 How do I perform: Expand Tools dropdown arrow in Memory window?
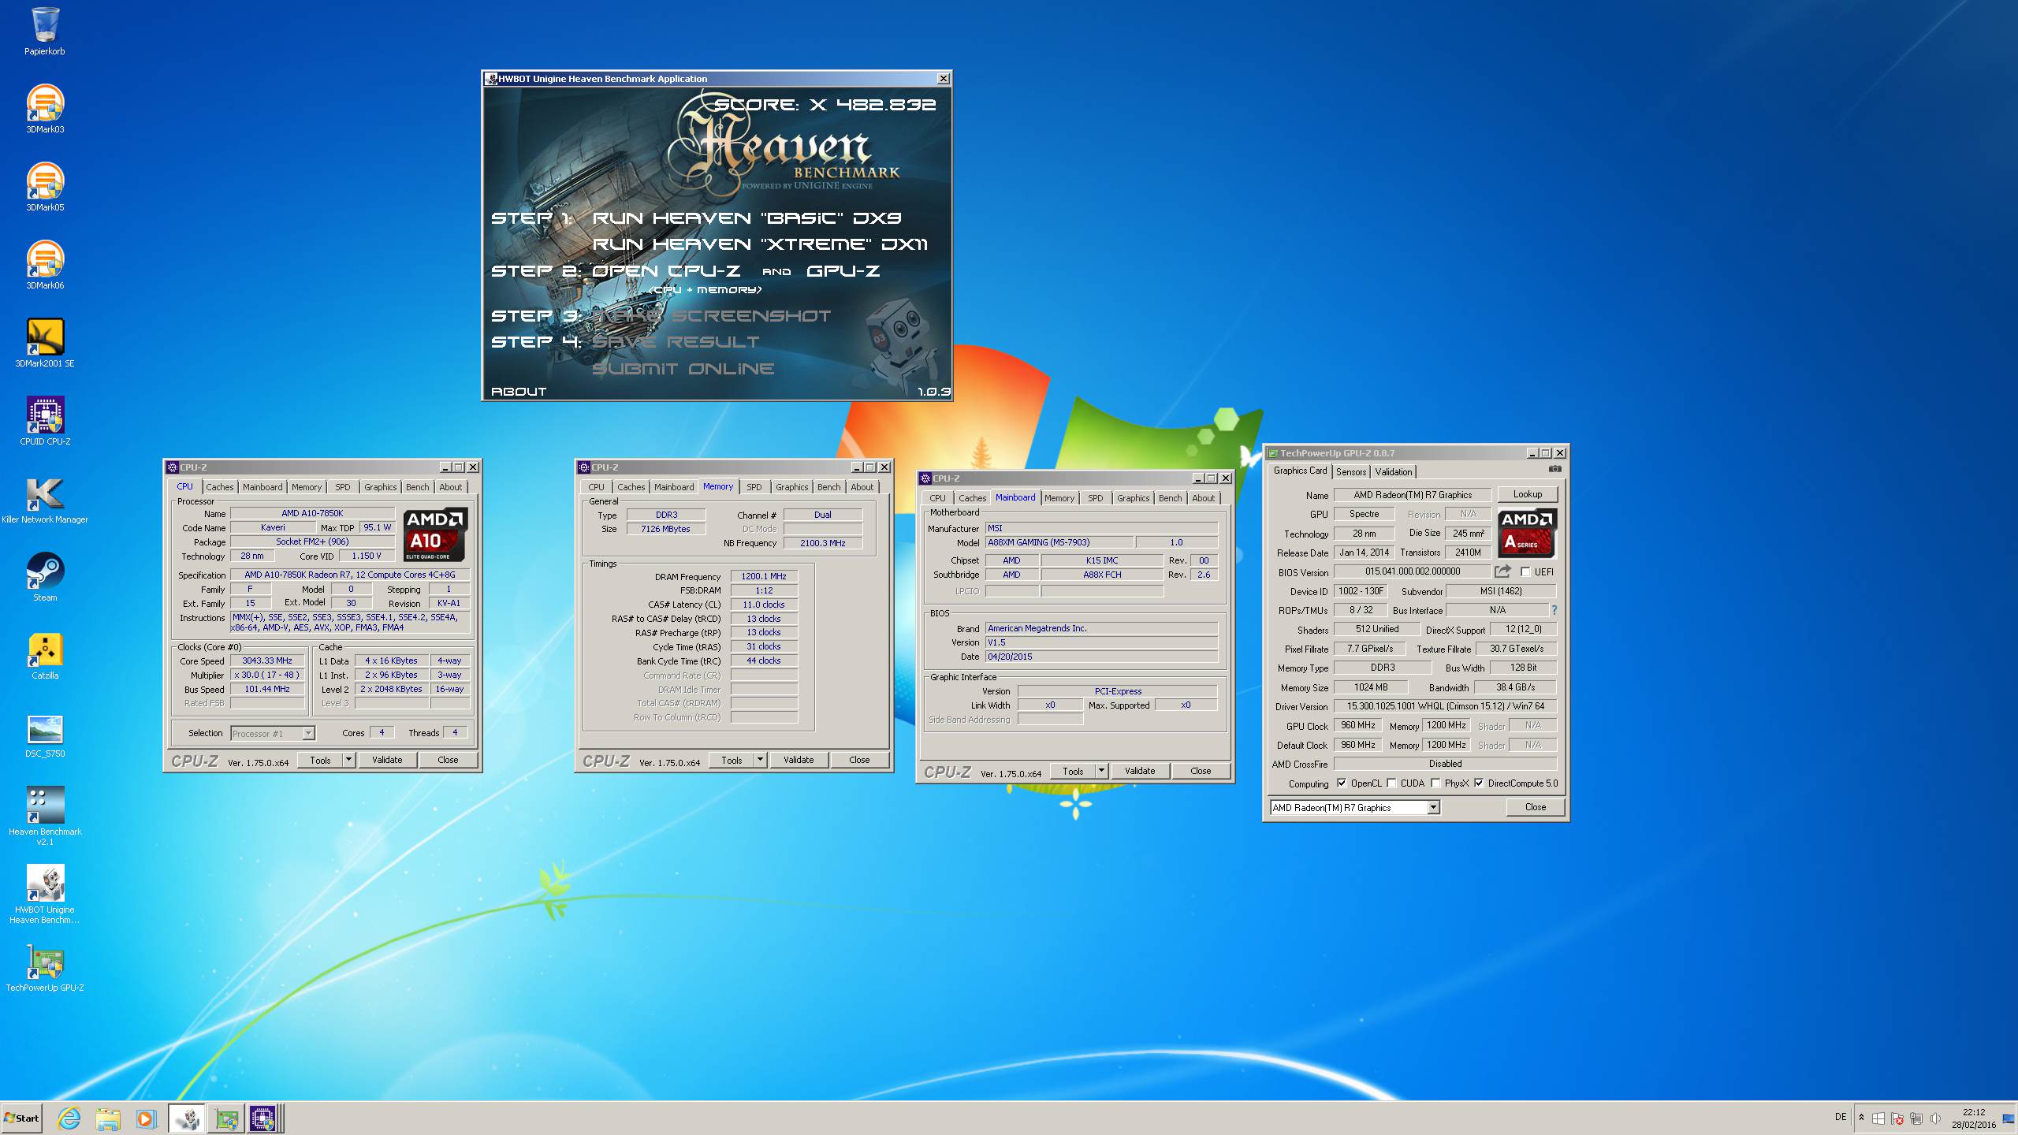(x=760, y=760)
